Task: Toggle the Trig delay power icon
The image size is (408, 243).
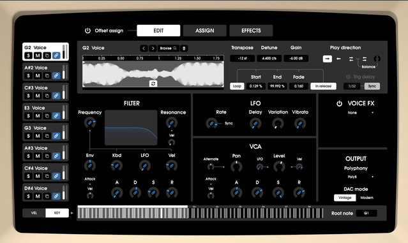Action: click(348, 77)
